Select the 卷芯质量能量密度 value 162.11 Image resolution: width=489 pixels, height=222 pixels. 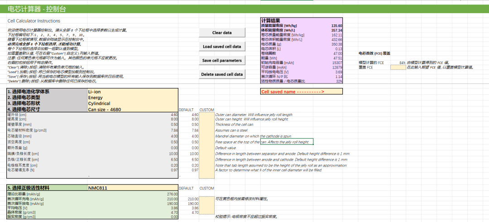[337, 35]
